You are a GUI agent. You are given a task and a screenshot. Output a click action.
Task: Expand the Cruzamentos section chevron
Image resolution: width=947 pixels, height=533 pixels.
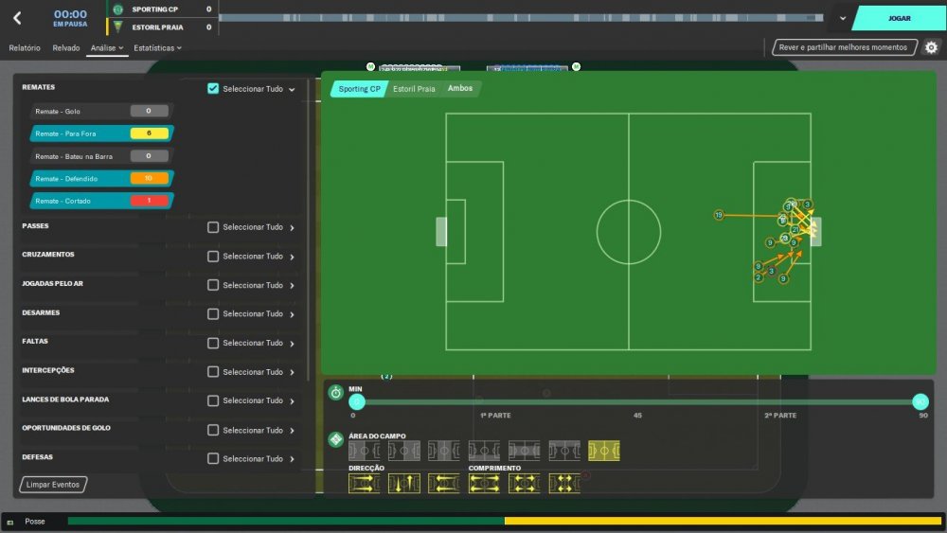click(x=293, y=257)
